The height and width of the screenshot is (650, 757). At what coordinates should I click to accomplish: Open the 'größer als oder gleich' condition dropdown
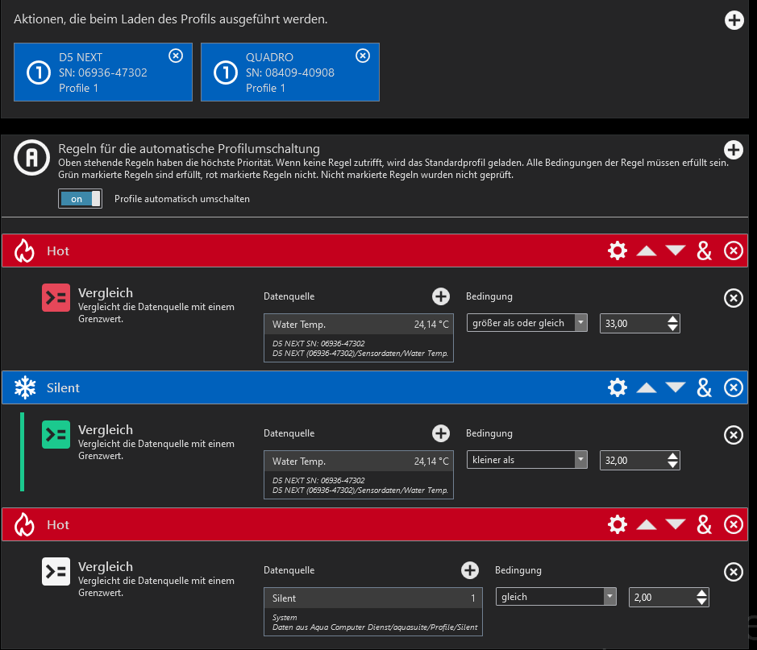[x=527, y=323]
